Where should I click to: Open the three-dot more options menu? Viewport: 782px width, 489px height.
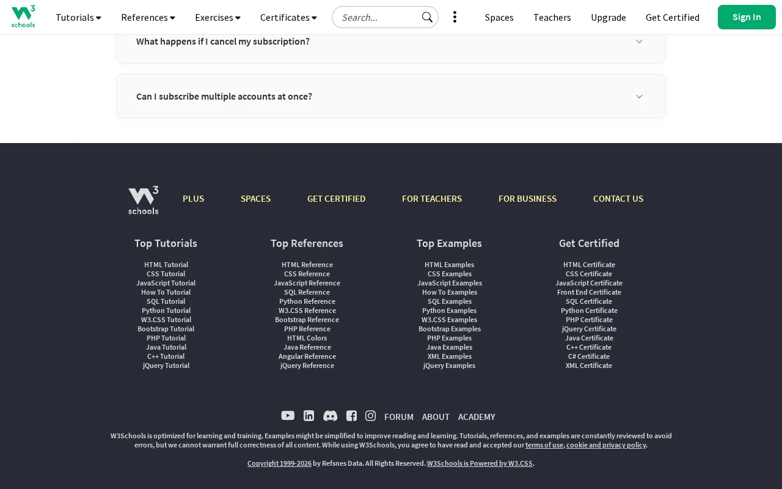coord(455,17)
